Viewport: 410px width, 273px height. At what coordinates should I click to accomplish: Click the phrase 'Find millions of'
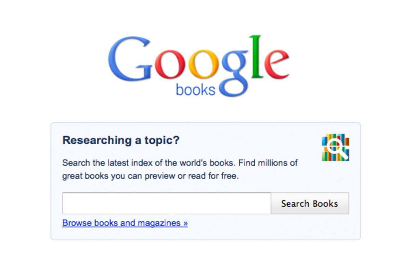[x=268, y=163]
